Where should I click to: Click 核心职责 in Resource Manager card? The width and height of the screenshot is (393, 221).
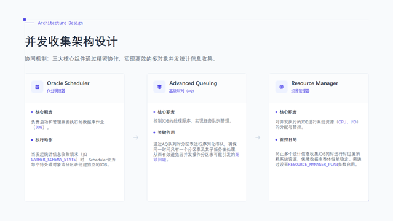[x=288, y=112]
